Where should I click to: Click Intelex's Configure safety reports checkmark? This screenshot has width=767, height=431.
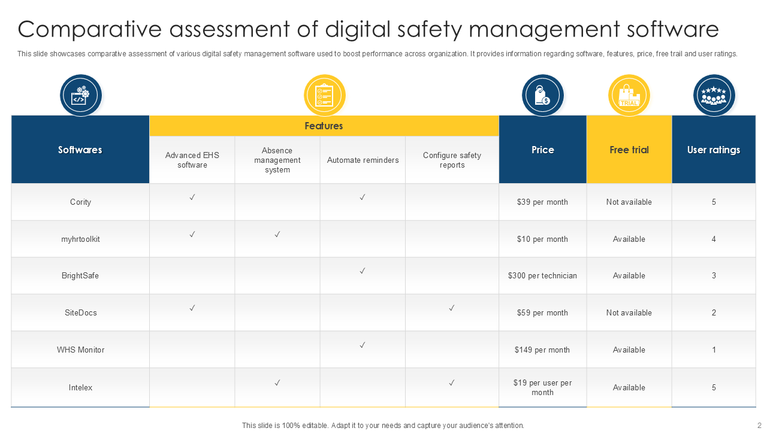pyautogui.click(x=452, y=382)
